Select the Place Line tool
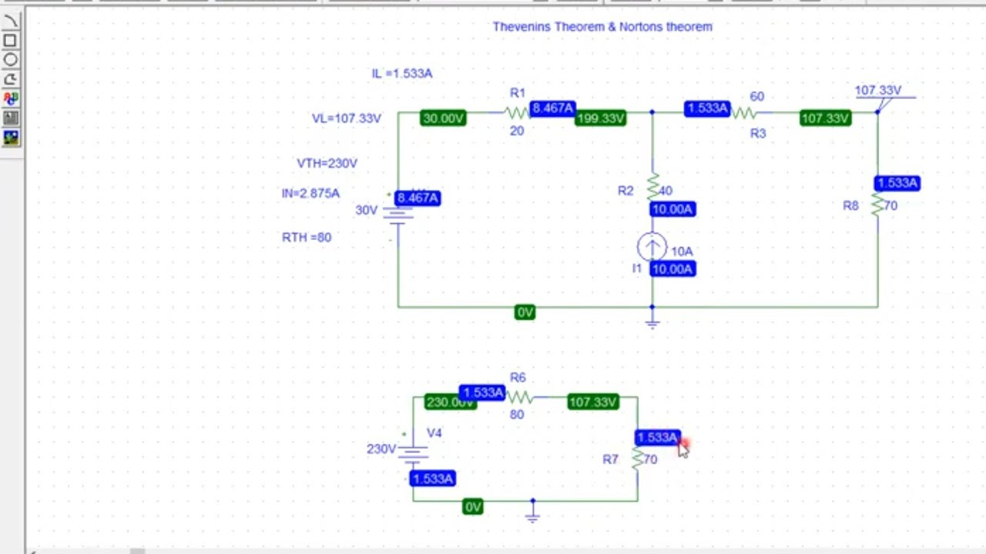This screenshot has width=986, height=554. coord(11,22)
